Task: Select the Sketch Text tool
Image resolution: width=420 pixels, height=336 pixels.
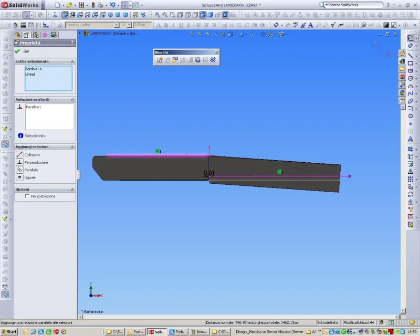Action: (x=411, y=139)
